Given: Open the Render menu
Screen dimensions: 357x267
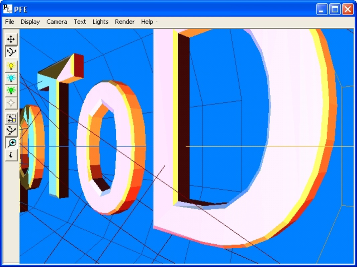Looking at the screenshot, I should pos(124,22).
